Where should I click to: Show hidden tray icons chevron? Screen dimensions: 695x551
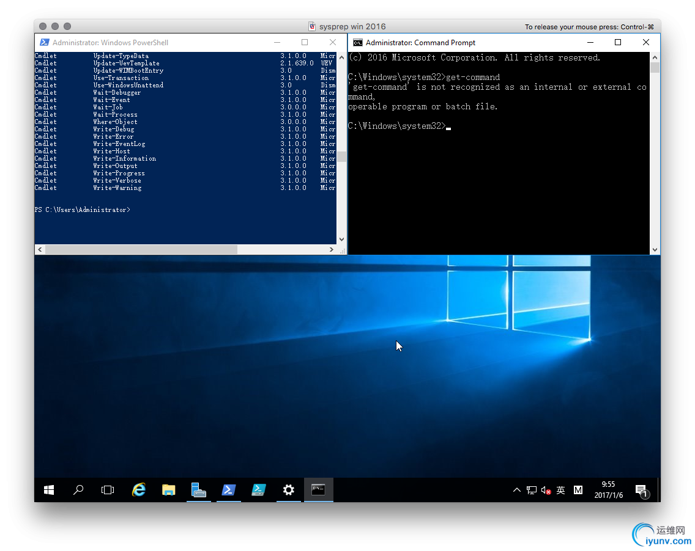[516, 490]
